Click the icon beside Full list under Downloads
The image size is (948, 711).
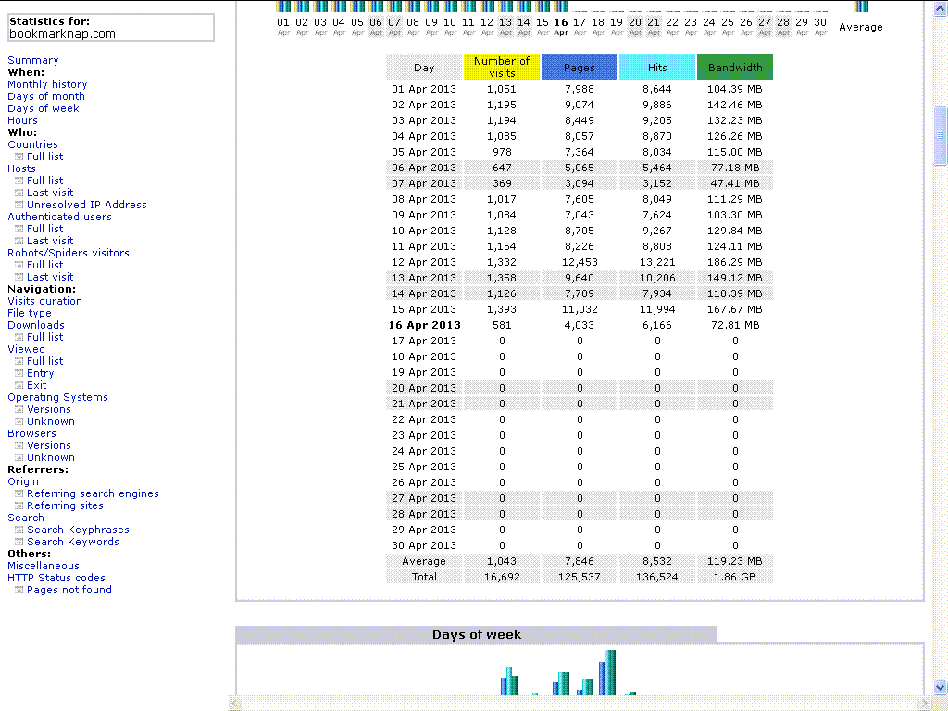point(19,337)
